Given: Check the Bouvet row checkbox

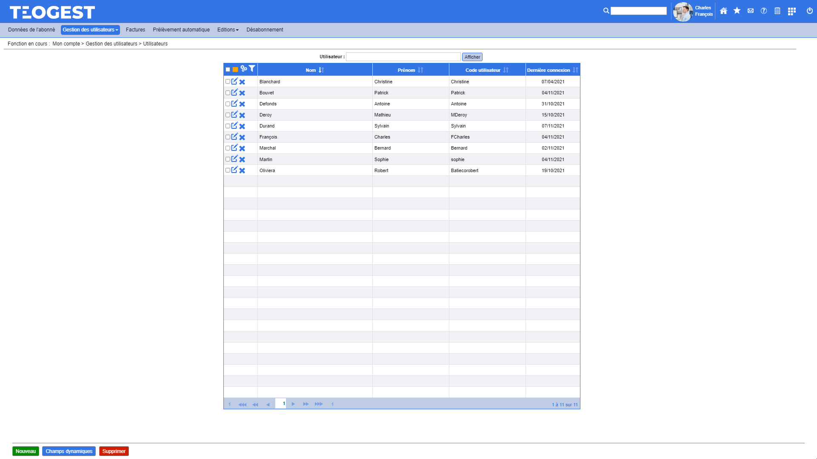Looking at the screenshot, I should click(x=228, y=93).
